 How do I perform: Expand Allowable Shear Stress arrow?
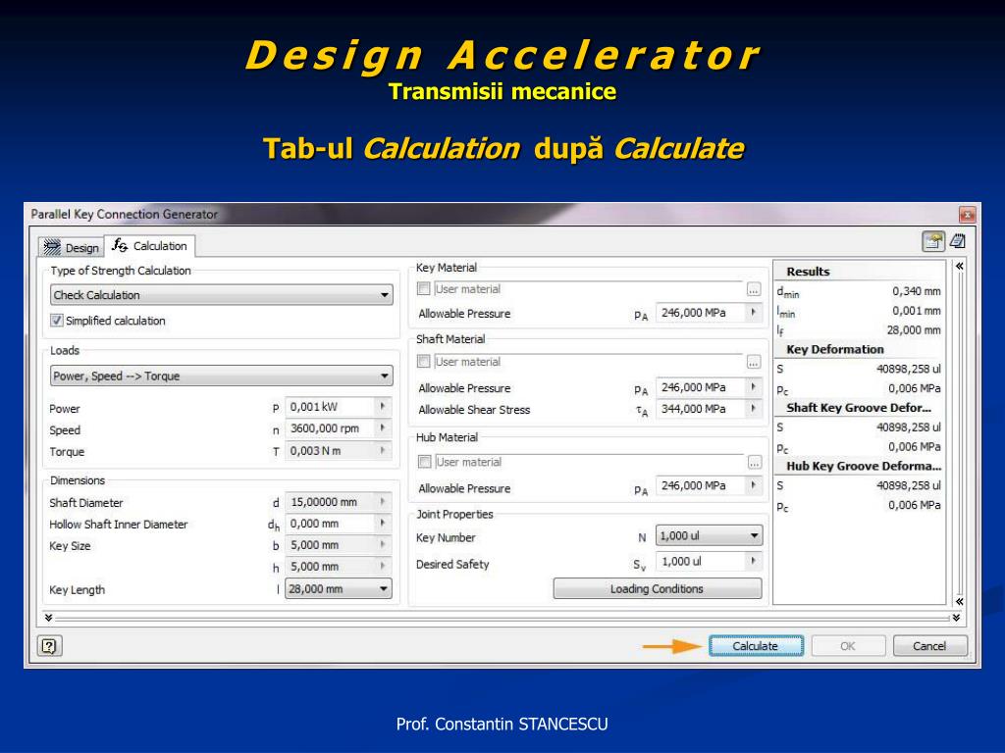point(754,409)
